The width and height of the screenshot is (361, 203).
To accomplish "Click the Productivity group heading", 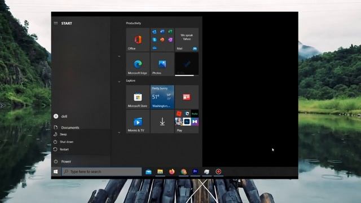I will point(134,23).
